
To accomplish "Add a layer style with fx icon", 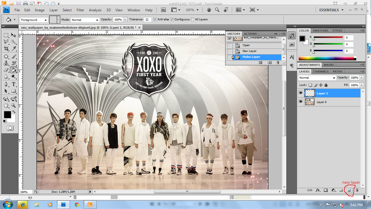I will 318,190.
